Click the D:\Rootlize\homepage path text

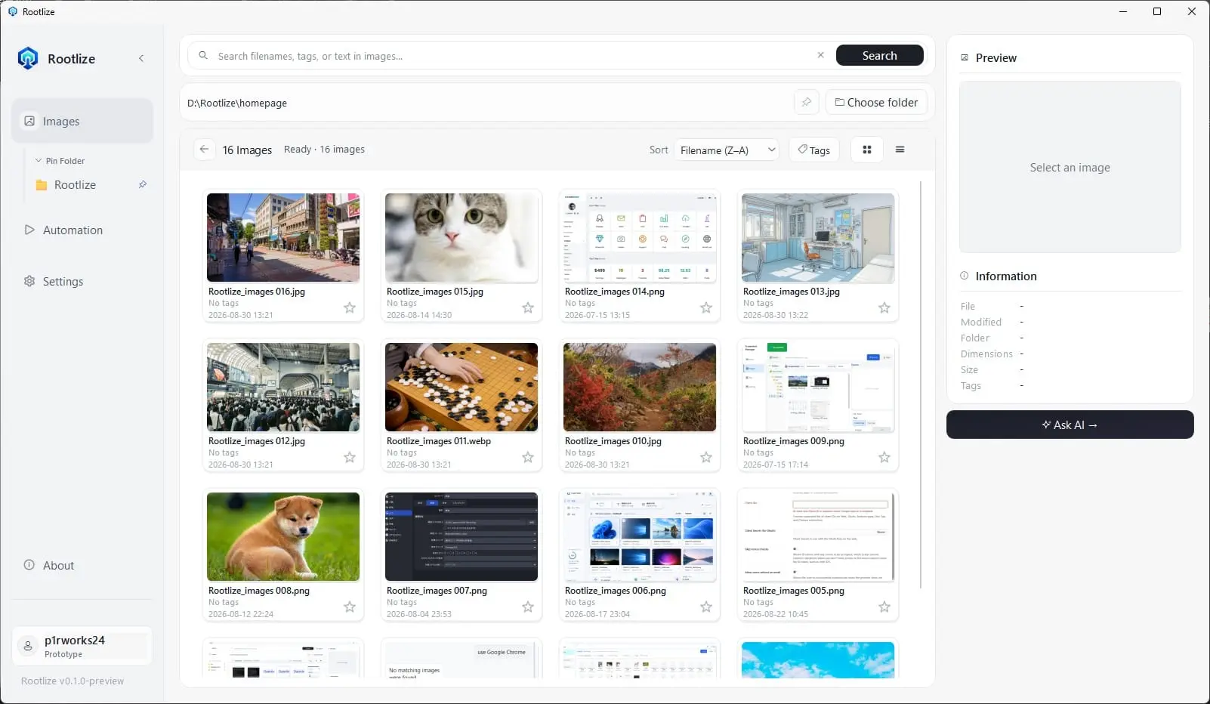coord(237,103)
